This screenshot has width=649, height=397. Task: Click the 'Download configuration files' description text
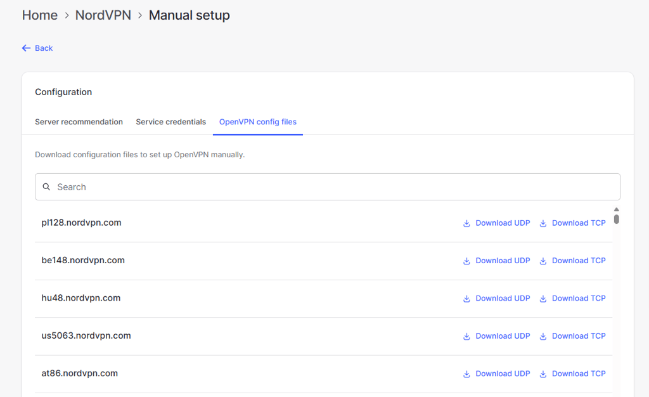[x=140, y=155]
